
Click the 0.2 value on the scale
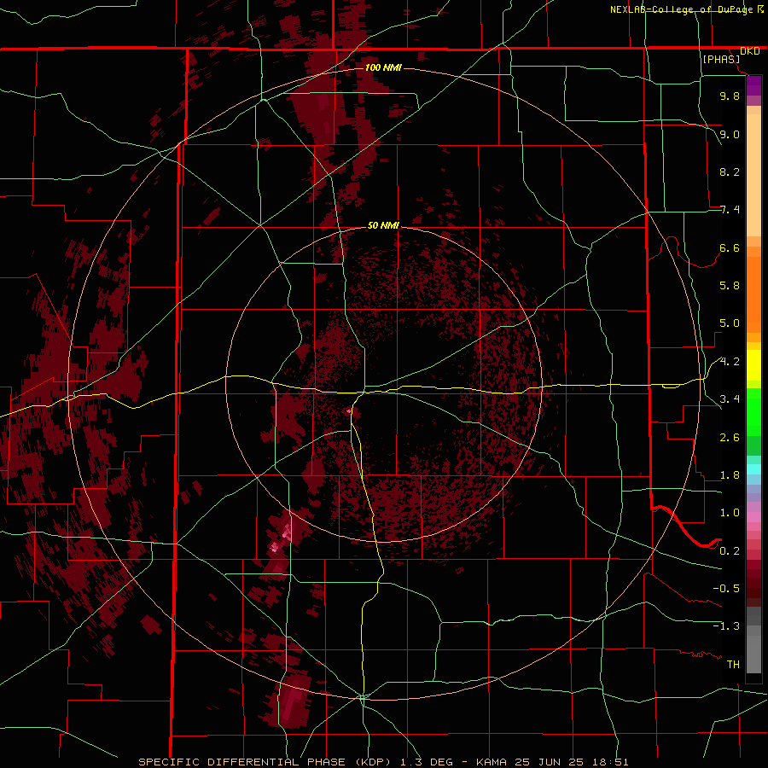pos(730,551)
